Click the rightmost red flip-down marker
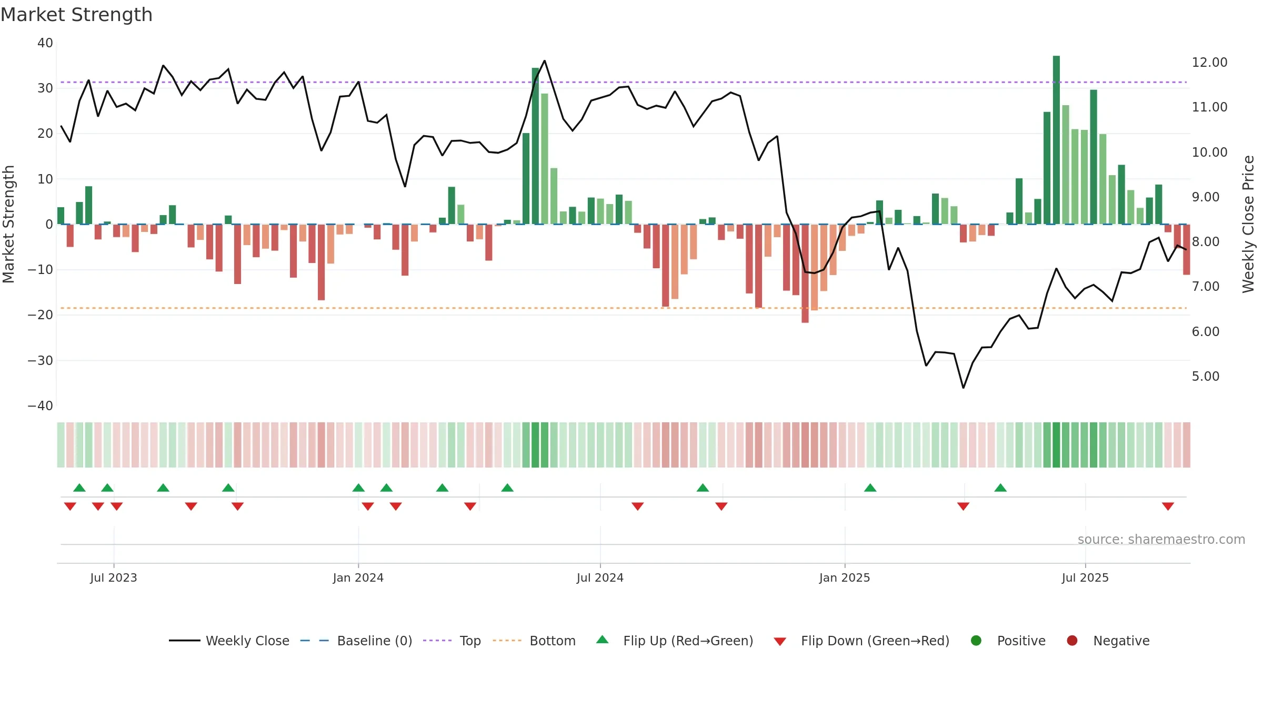Screen dimensions: 1263x710 [1168, 506]
